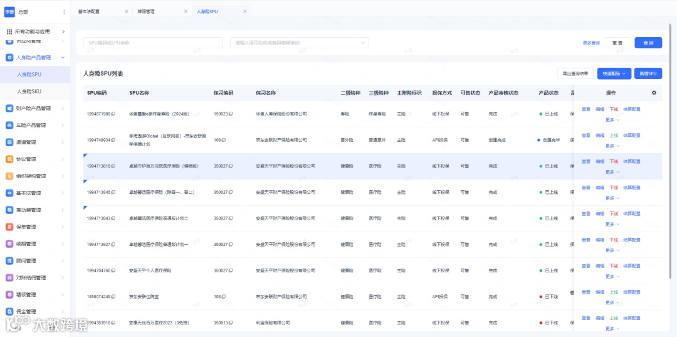Copy SPU code 1994713927 with its copy icon
The image size is (677, 337).
(x=113, y=245)
